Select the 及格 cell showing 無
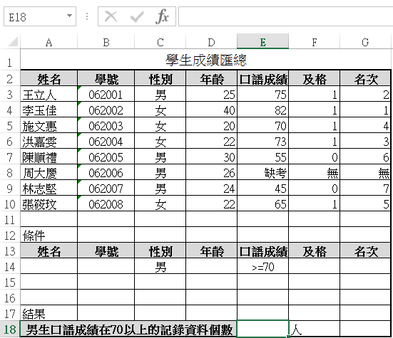Screen dimensions: 393x338 tap(315, 172)
